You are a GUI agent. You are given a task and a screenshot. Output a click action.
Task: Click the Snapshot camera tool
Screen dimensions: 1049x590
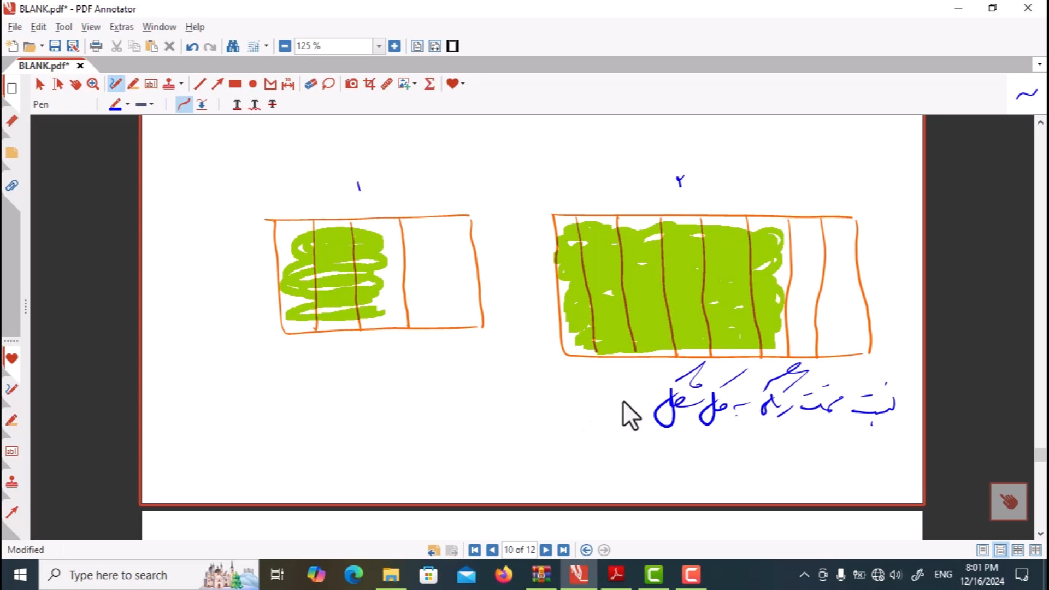[x=351, y=84]
